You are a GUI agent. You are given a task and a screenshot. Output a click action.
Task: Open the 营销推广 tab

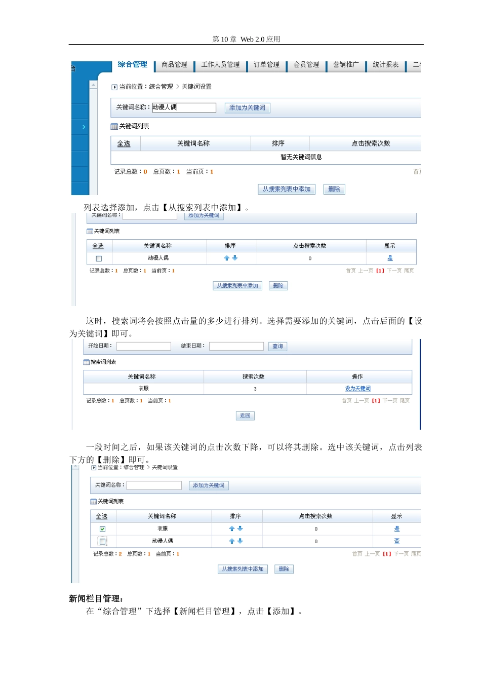[x=346, y=65]
